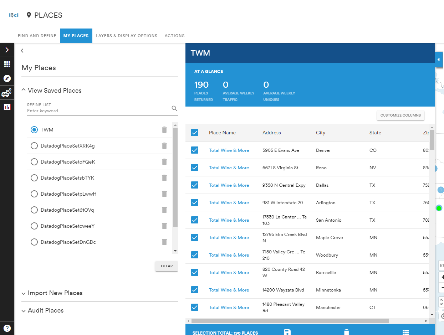
Task: Go back using the left arrow above My Places
Action: click(x=22, y=51)
